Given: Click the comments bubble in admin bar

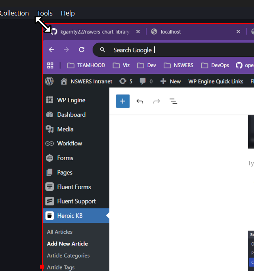Looking at the screenshot, I should 146,81.
